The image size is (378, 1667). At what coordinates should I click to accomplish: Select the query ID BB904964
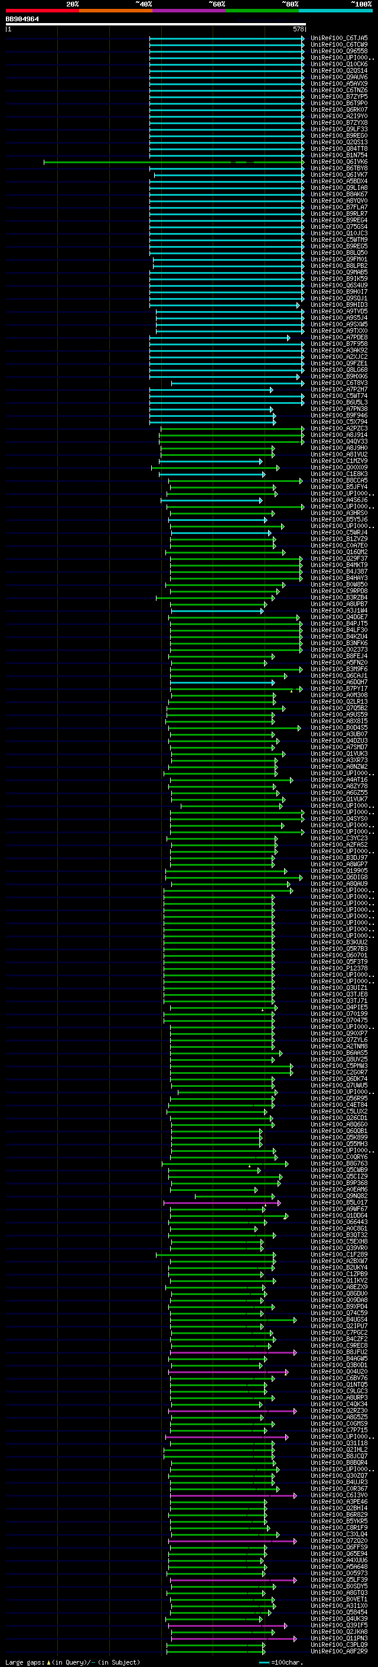click(x=22, y=20)
